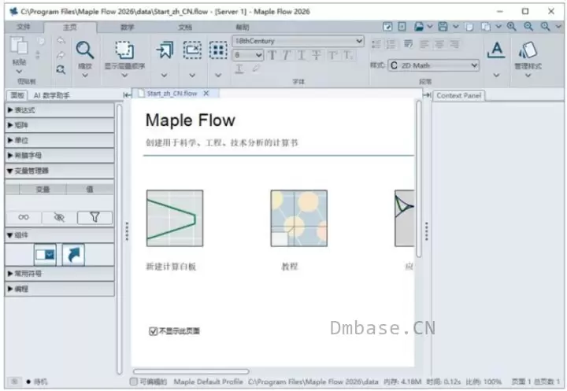Click the align left paragraph icon
The width and height of the screenshot is (567, 391).
pyautogui.click(x=424, y=44)
